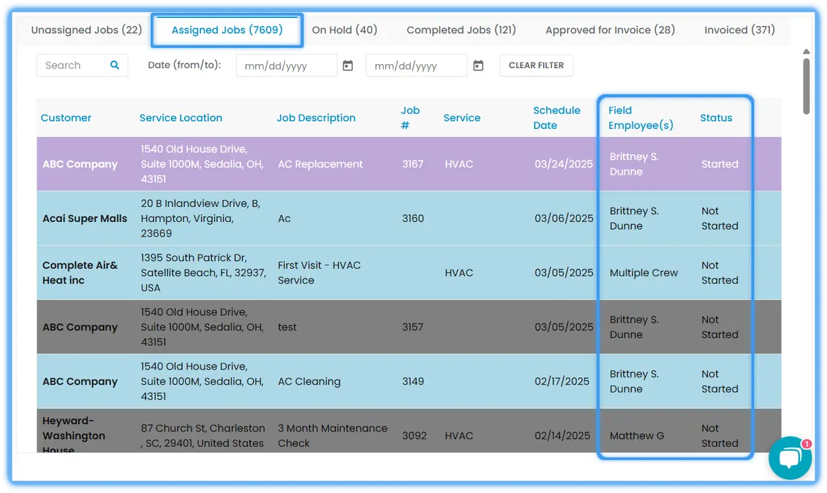Screen dimensions: 827x493
Task: Go to the Invoiced tab
Action: 739,30
